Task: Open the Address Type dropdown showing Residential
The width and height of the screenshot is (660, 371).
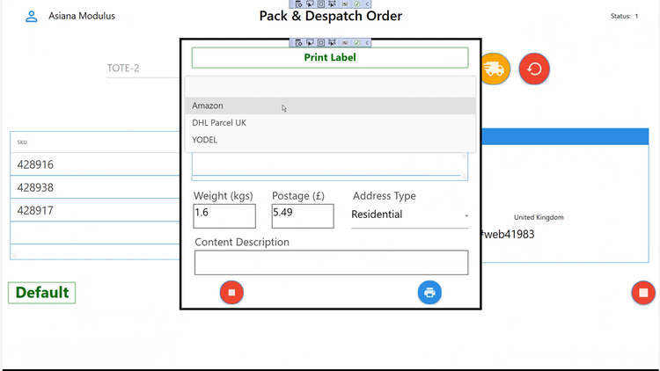Action: tap(409, 215)
